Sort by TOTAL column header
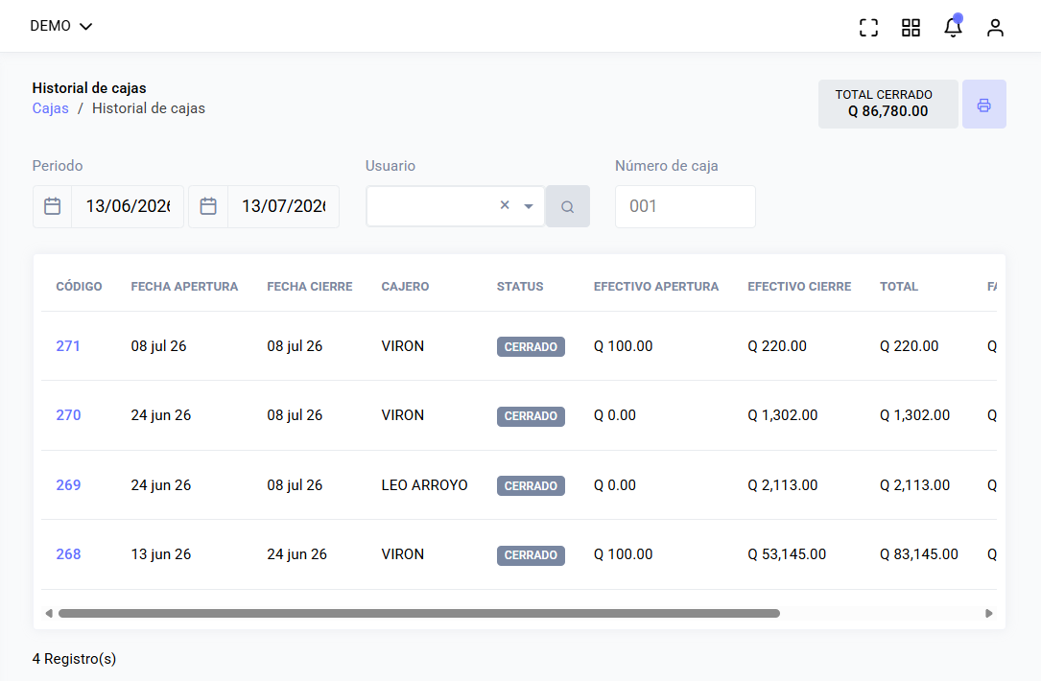Screen dimensions: 1041x681 tap(899, 287)
